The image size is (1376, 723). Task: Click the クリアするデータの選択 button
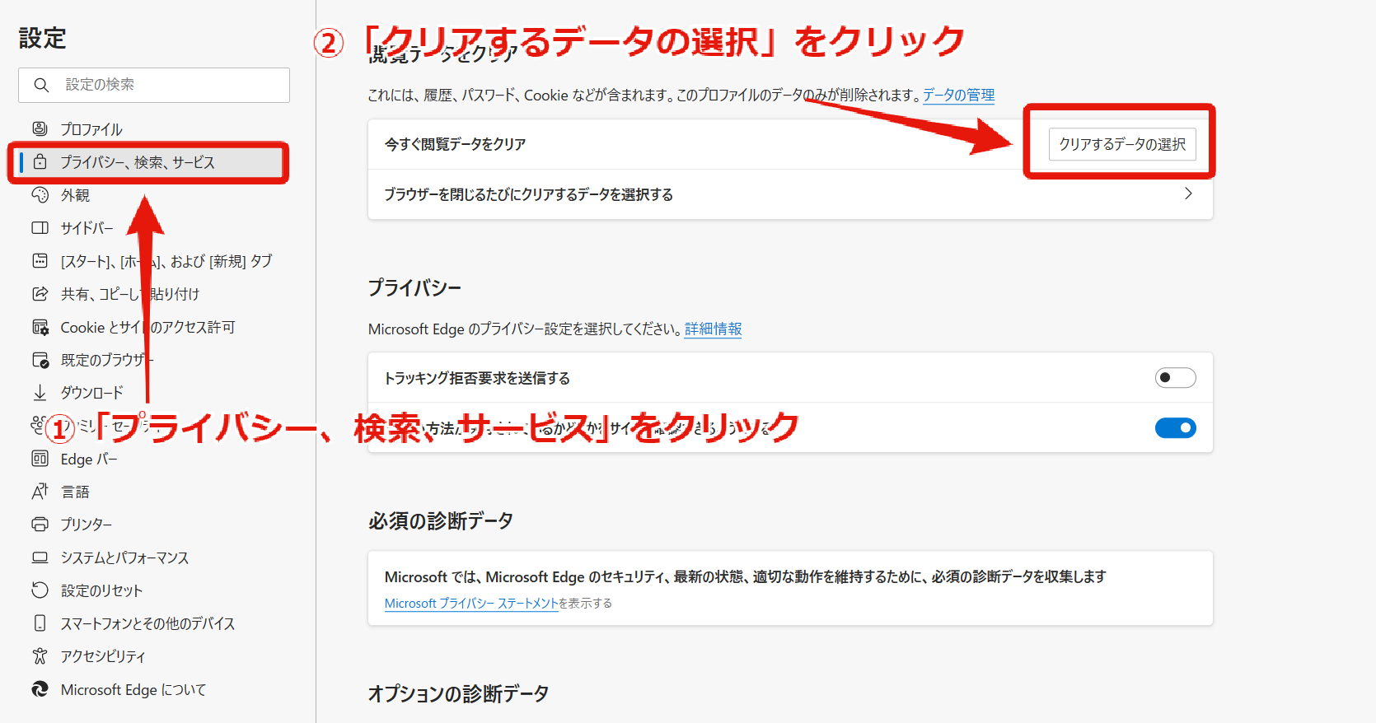pyautogui.click(x=1122, y=144)
